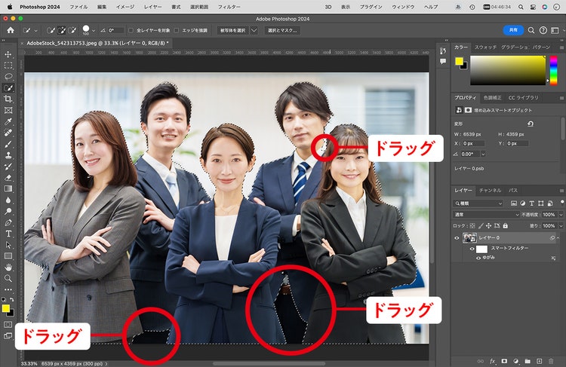Create a new layer

point(540,361)
